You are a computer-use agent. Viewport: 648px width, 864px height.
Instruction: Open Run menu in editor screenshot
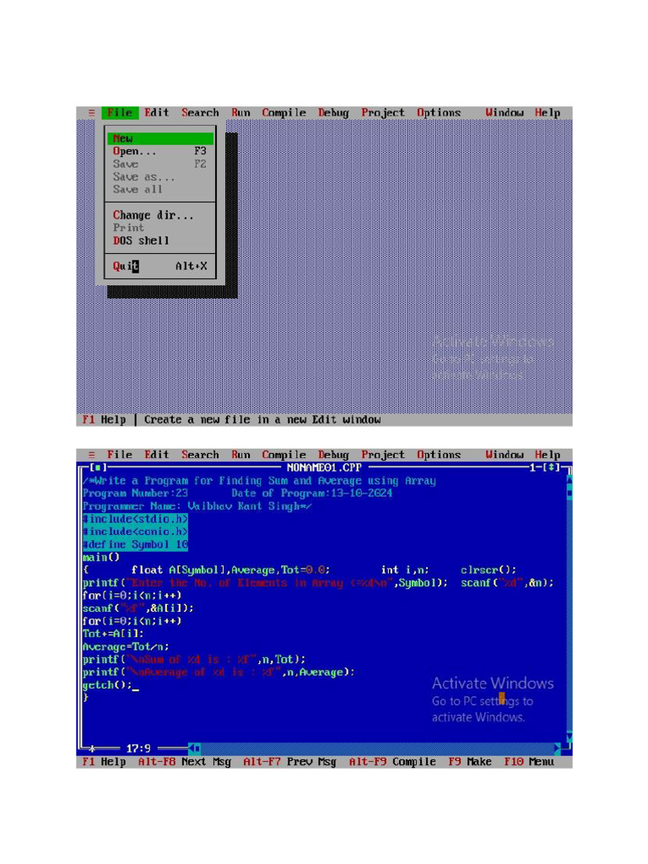240,455
